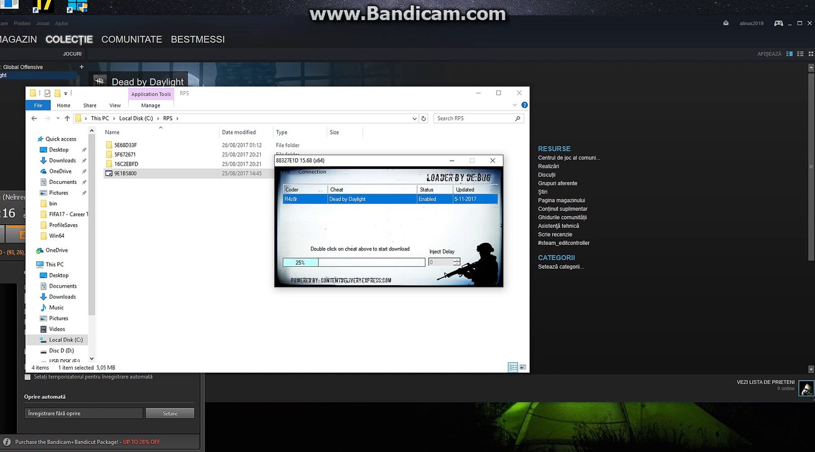The width and height of the screenshot is (815, 452).
Task: Click the loader download progress bar
Action: pos(354,262)
